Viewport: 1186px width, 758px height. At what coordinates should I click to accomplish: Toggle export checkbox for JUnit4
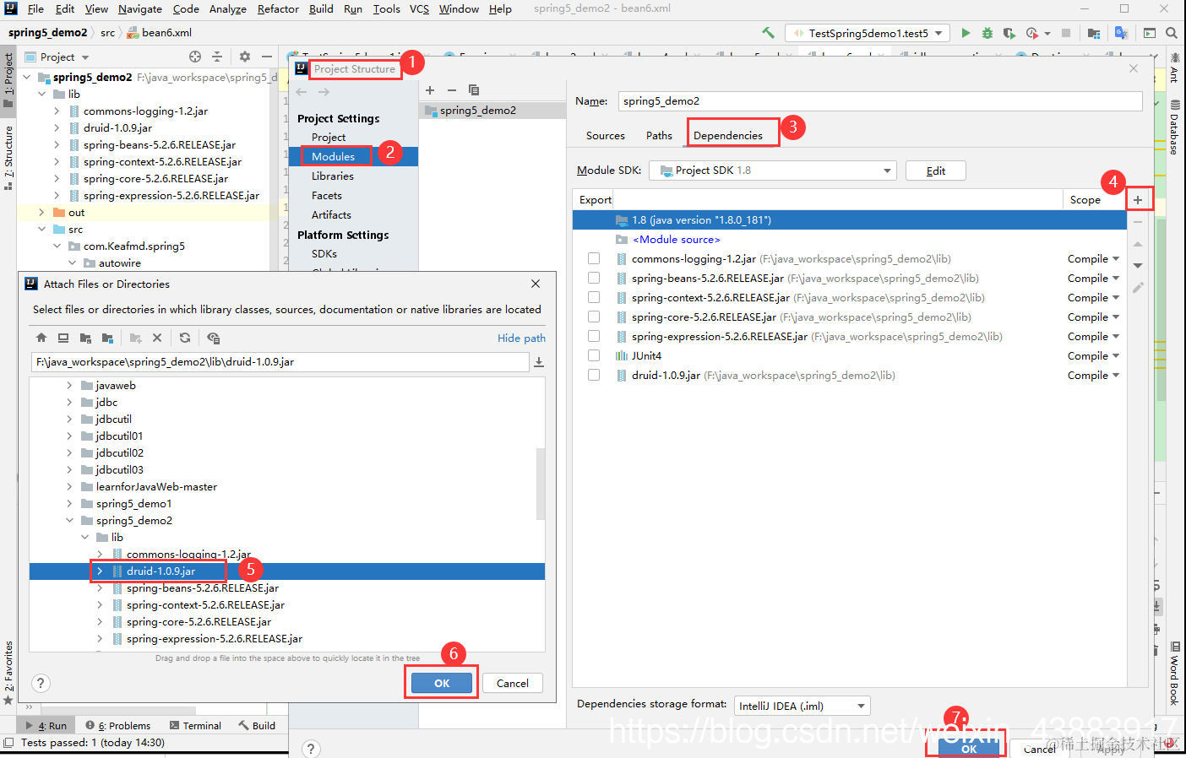(594, 355)
